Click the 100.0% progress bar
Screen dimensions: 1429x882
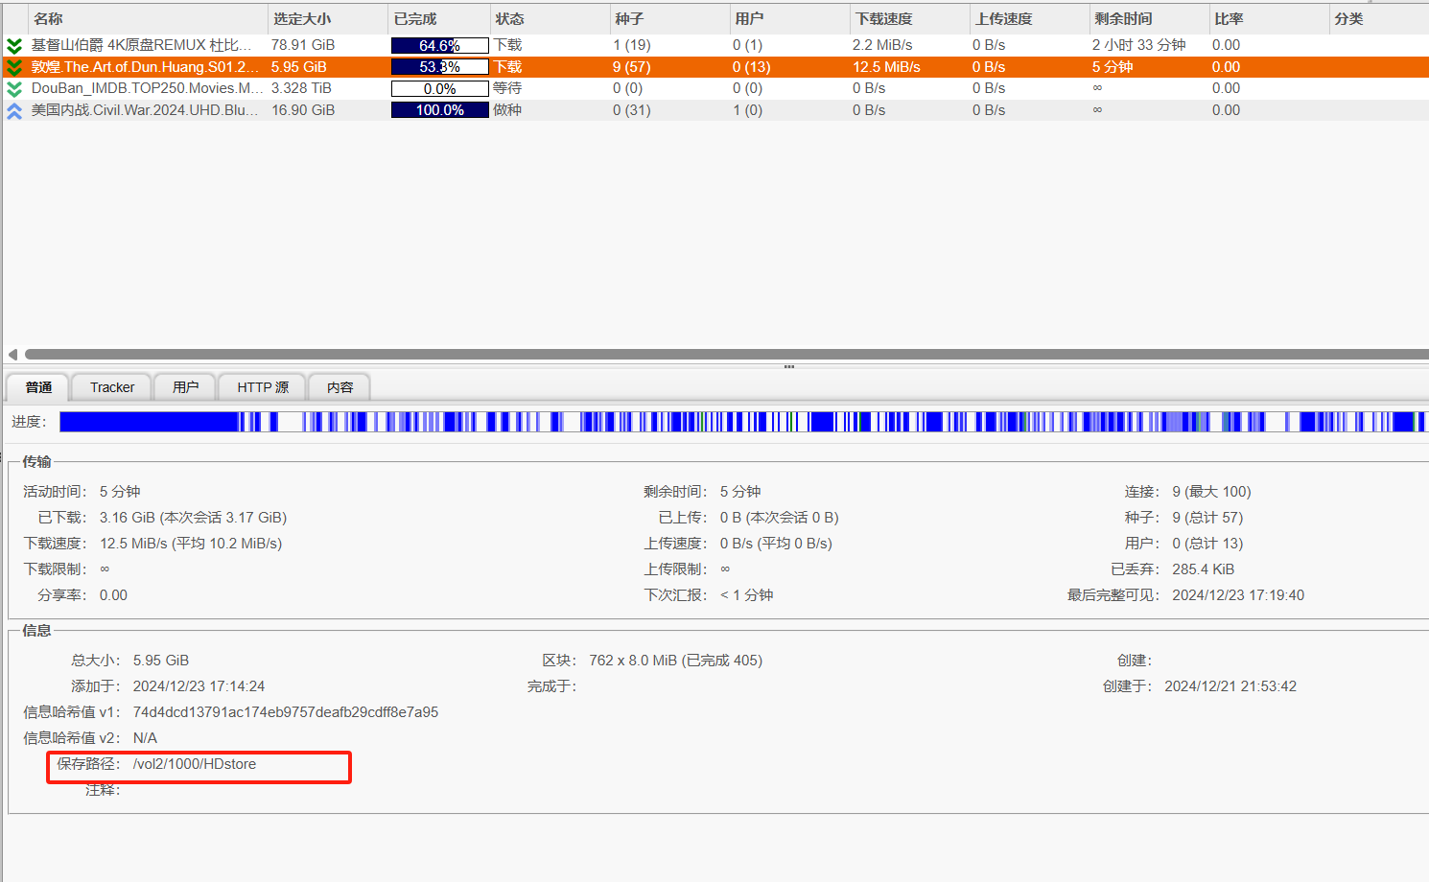440,110
